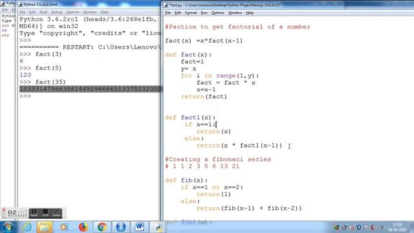Click the 'return(fib(x-1) + fib(x-2))' line

click(x=248, y=208)
